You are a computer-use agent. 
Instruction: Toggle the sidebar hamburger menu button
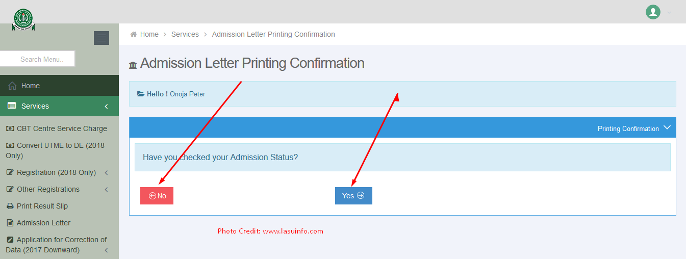(x=101, y=38)
